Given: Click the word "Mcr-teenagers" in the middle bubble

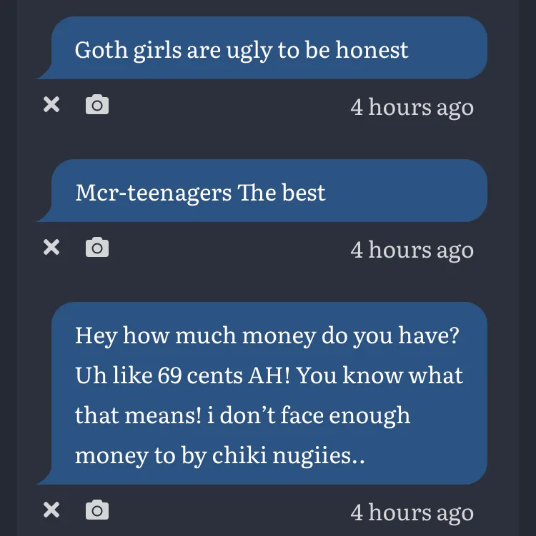Looking at the screenshot, I should 154,193.
